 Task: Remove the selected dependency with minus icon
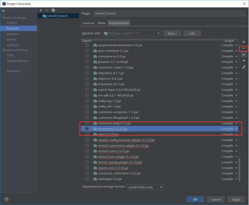click(244, 48)
